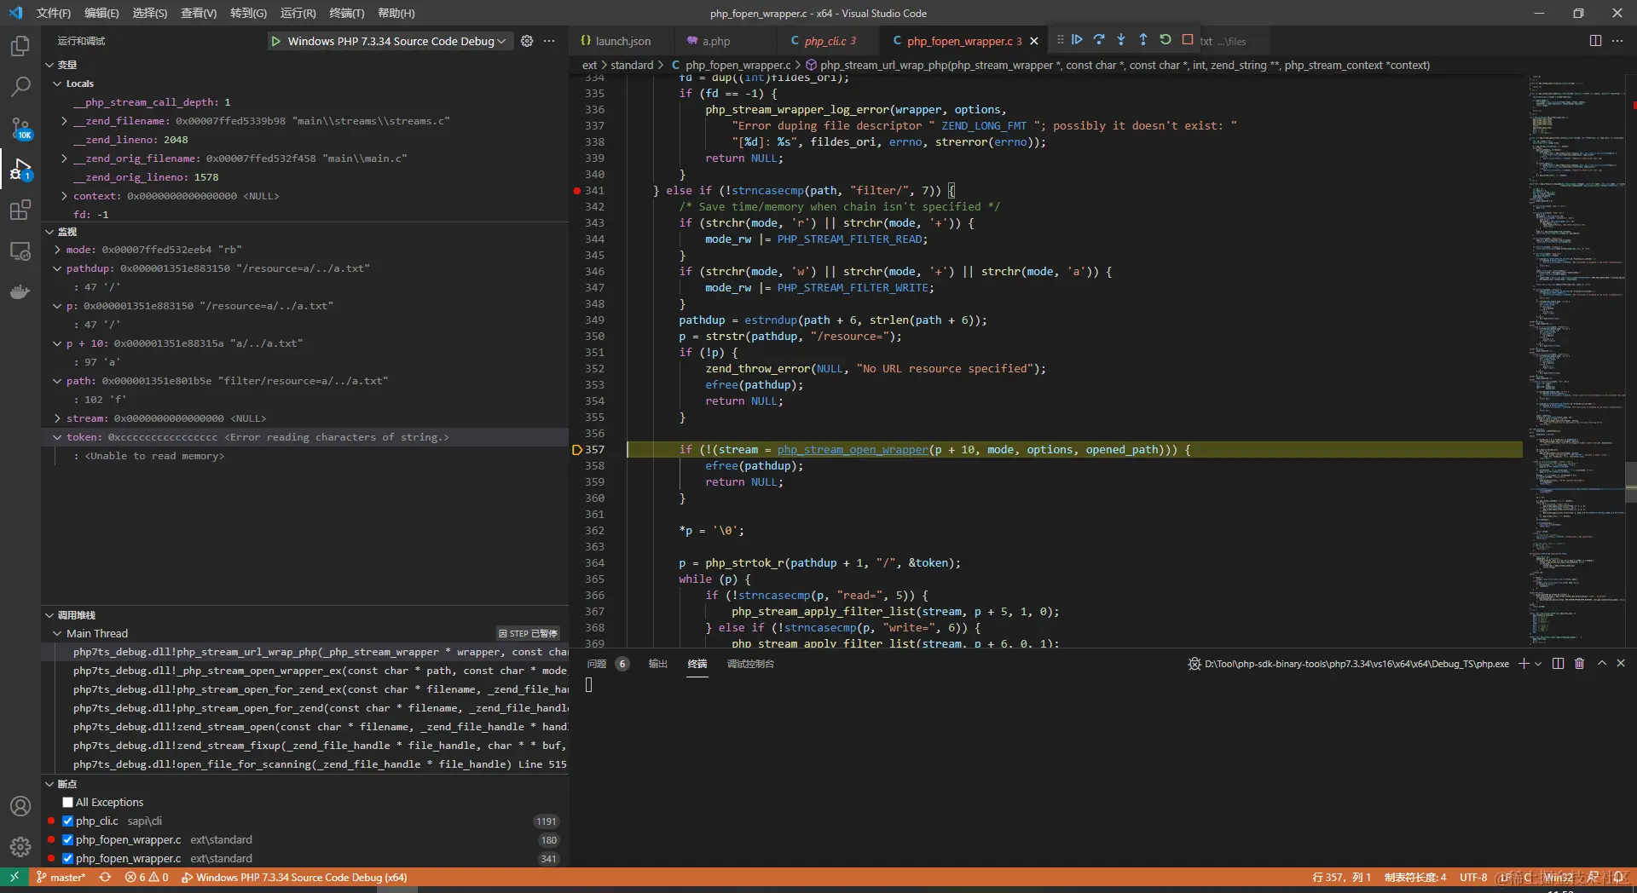
Task: Open the Search view in activity bar
Action: click(x=20, y=87)
